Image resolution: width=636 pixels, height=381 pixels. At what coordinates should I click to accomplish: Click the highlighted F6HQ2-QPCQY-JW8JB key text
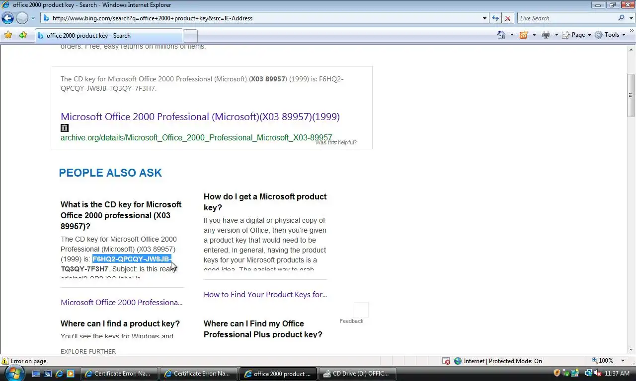132,259
